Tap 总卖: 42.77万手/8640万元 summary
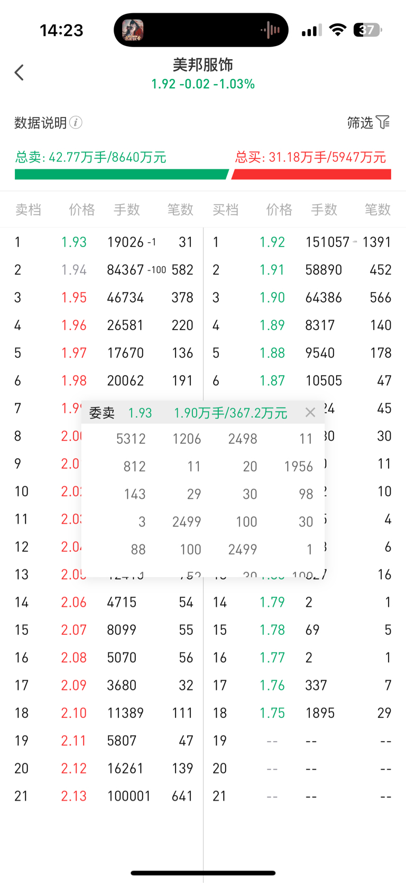 (x=90, y=157)
